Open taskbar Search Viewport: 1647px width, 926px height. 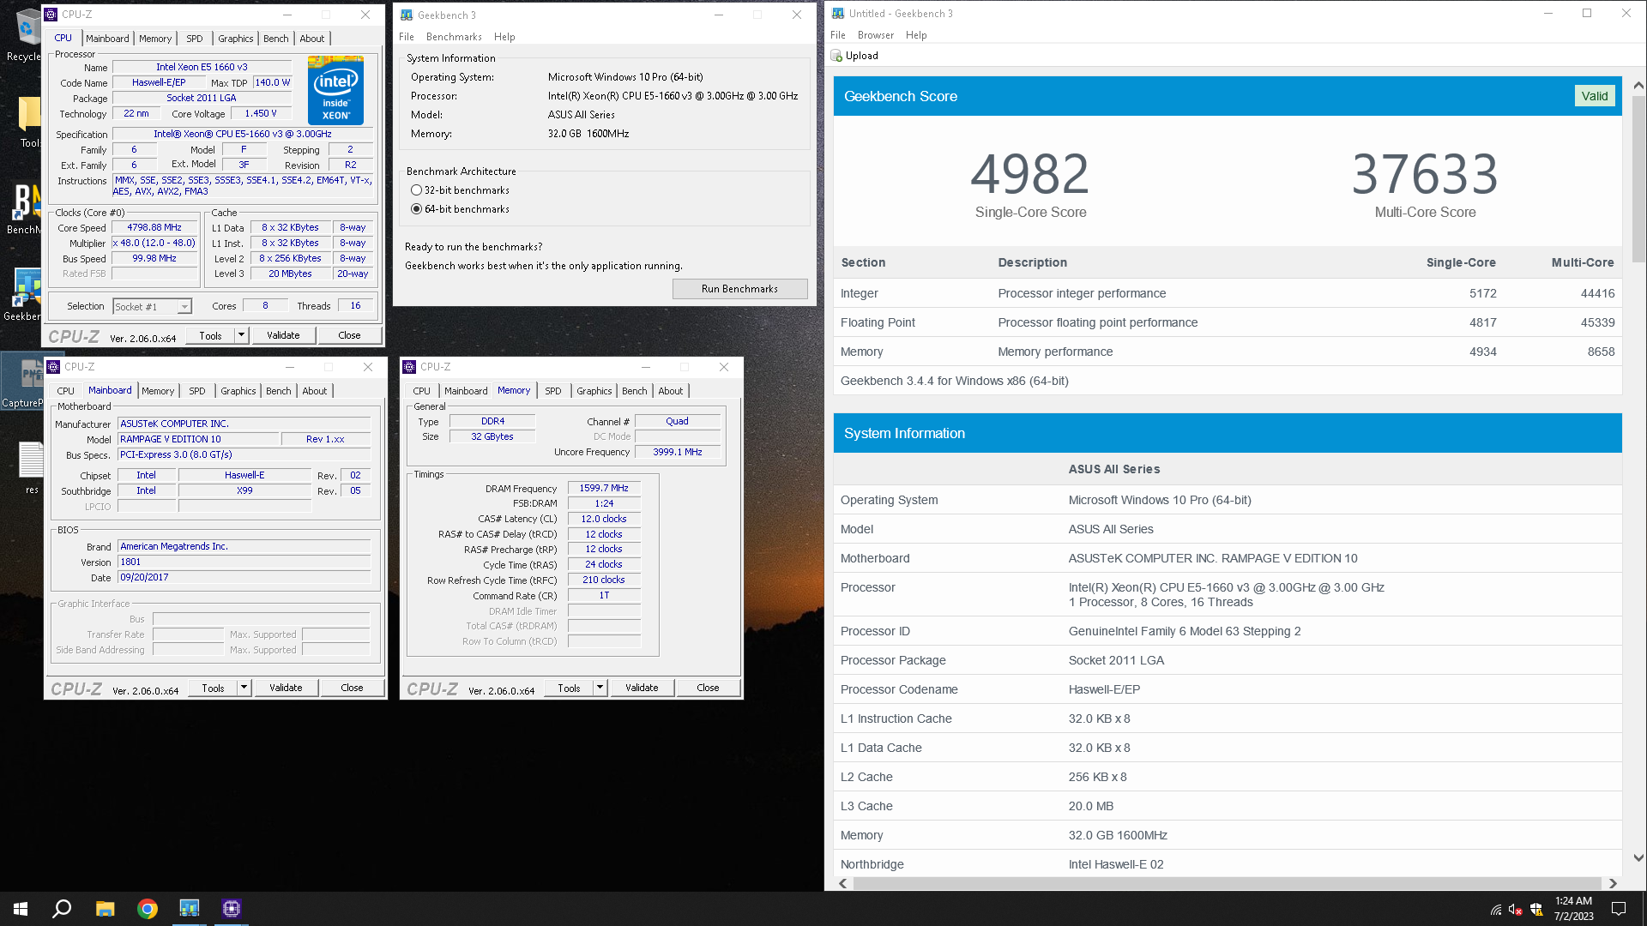pos(62,909)
